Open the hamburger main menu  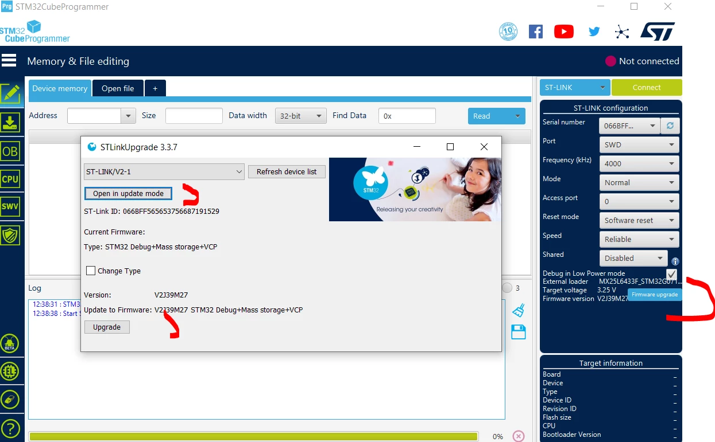tap(9, 61)
